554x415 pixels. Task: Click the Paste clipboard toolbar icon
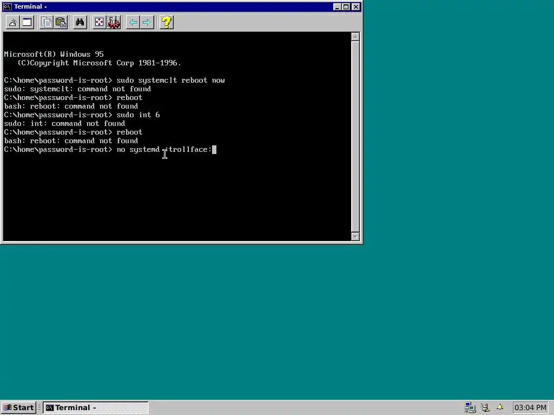pyautogui.click(x=61, y=23)
